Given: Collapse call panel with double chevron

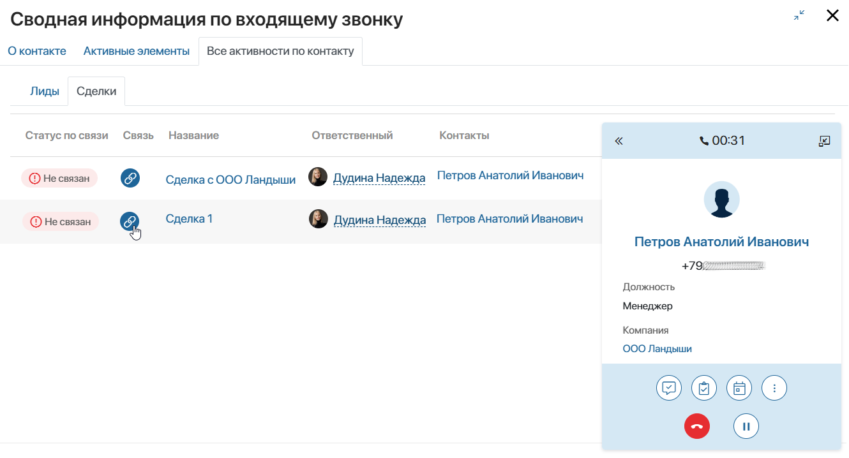Looking at the screenshot, I should click(x=619, y=141).
